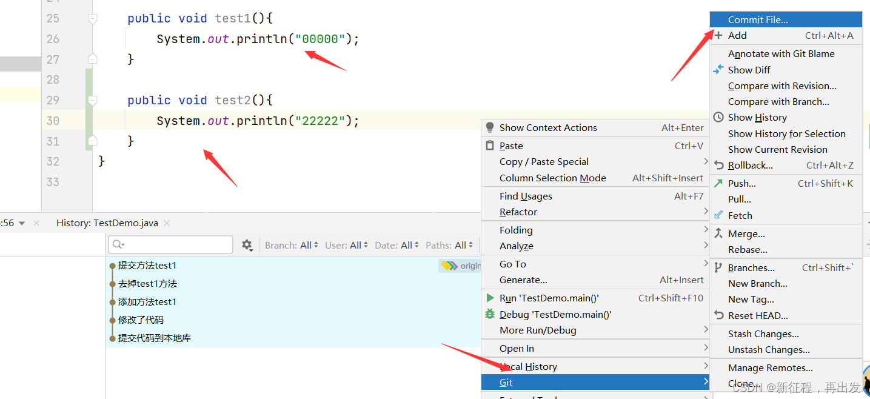Expand the Analyze submenu

595,246
